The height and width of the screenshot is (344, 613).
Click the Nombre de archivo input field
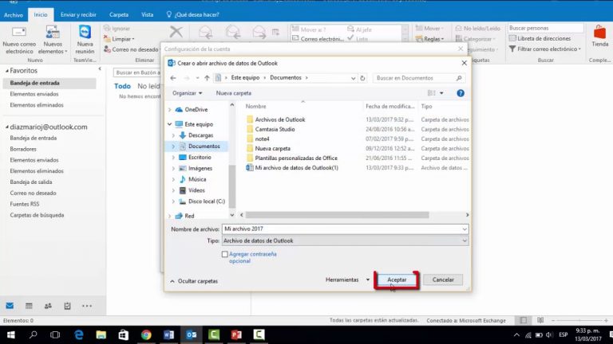[345, 229]
